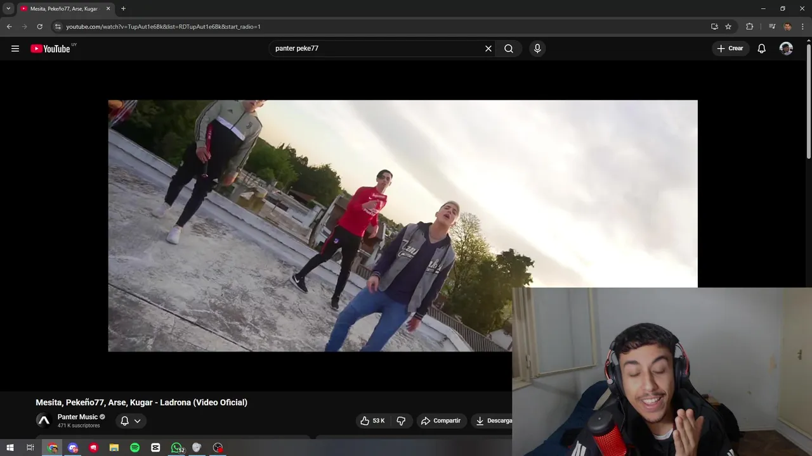Open the Windows Start menu

(10, 448)
